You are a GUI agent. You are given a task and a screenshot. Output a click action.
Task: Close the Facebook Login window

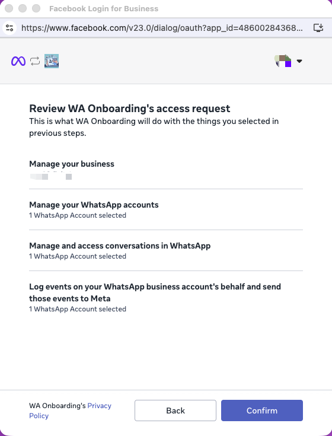(x=9, y=8)
